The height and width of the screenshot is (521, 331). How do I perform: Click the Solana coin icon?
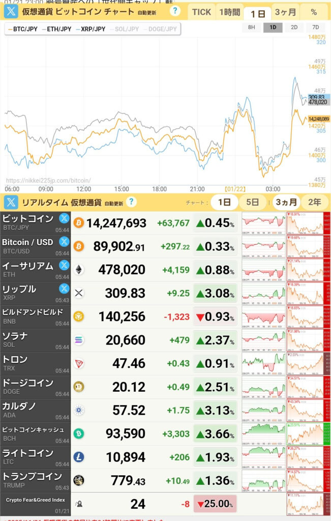coord(79,340)
